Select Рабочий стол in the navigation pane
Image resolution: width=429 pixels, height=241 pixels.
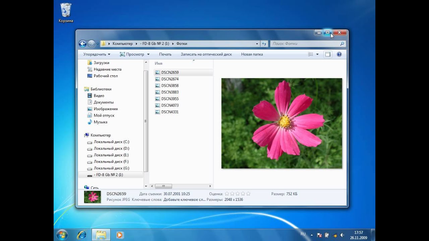point(105,76)
